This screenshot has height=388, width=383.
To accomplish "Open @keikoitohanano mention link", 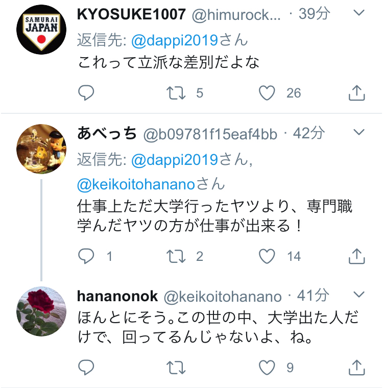I will point(136,185).
